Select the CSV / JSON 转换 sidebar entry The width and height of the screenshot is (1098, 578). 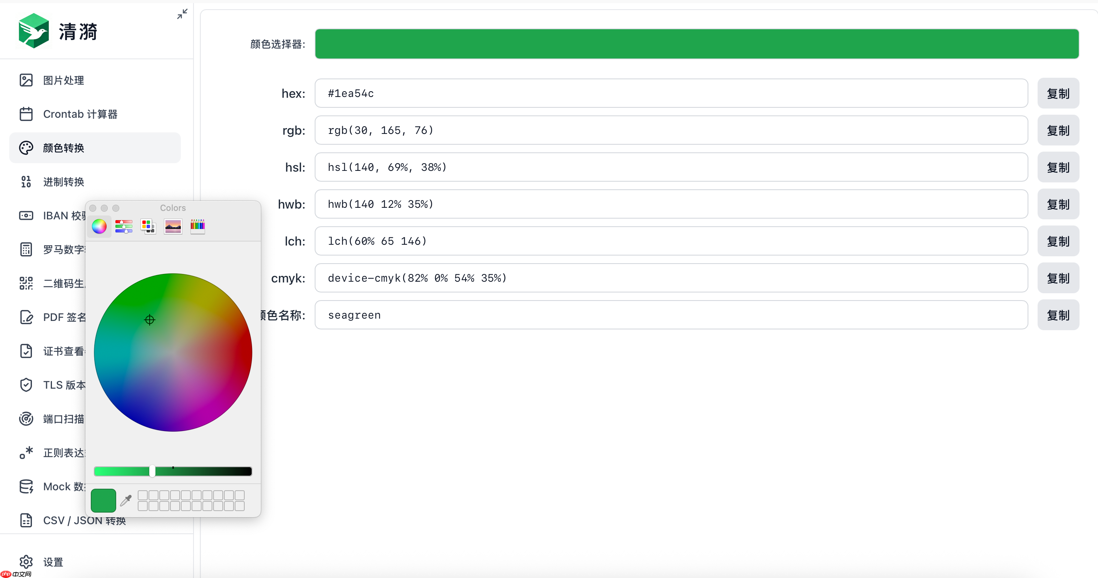coord(84,520)
